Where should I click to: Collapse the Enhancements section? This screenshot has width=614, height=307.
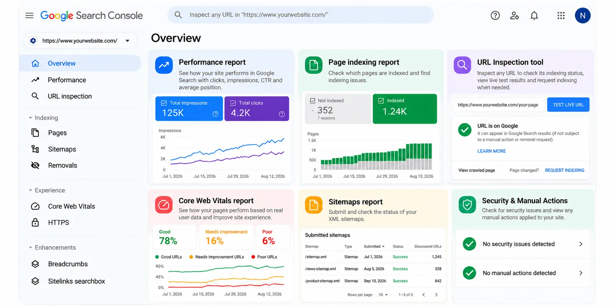pyautogui.click(x=30, y=248)
